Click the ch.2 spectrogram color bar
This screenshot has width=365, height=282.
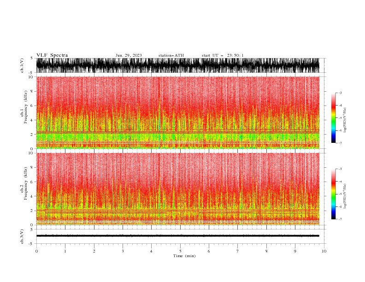pyautogui.click(x=333, y=194)
